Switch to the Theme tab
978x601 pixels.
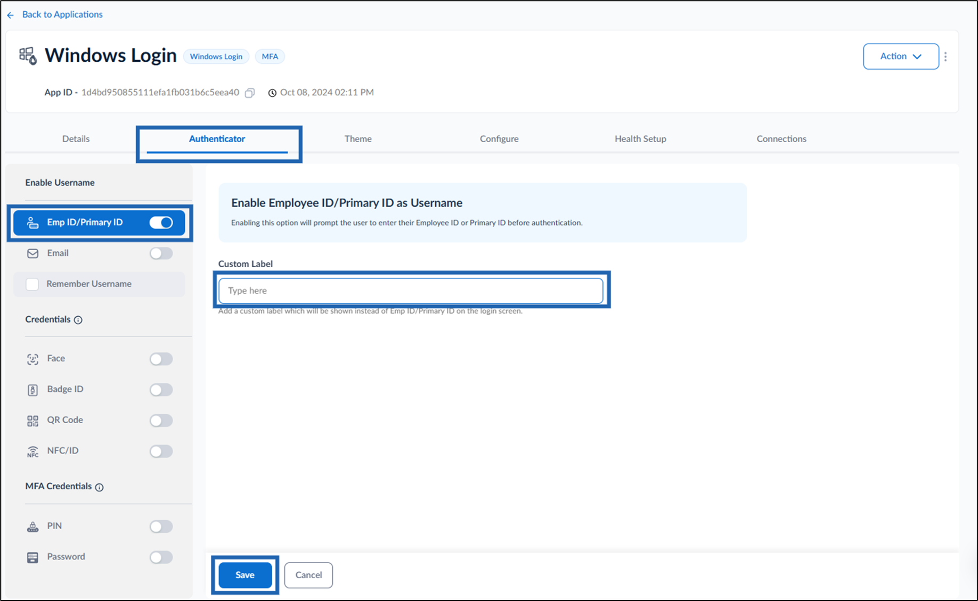[358, 139]
